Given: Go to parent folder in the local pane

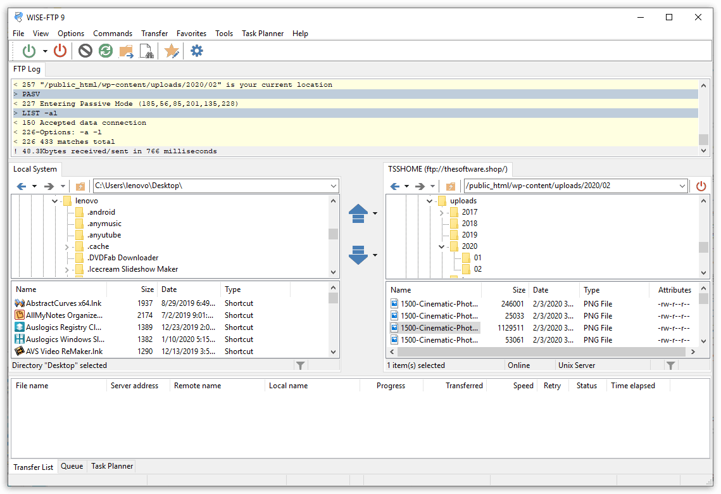Looking at the screenshot, I should pos(80,186).
